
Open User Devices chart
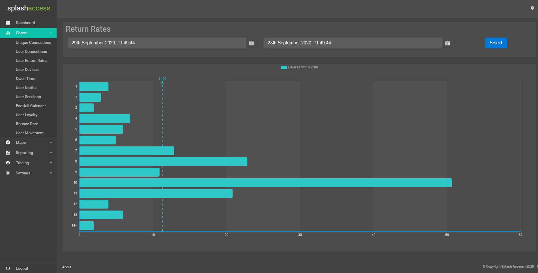point(27,70)
